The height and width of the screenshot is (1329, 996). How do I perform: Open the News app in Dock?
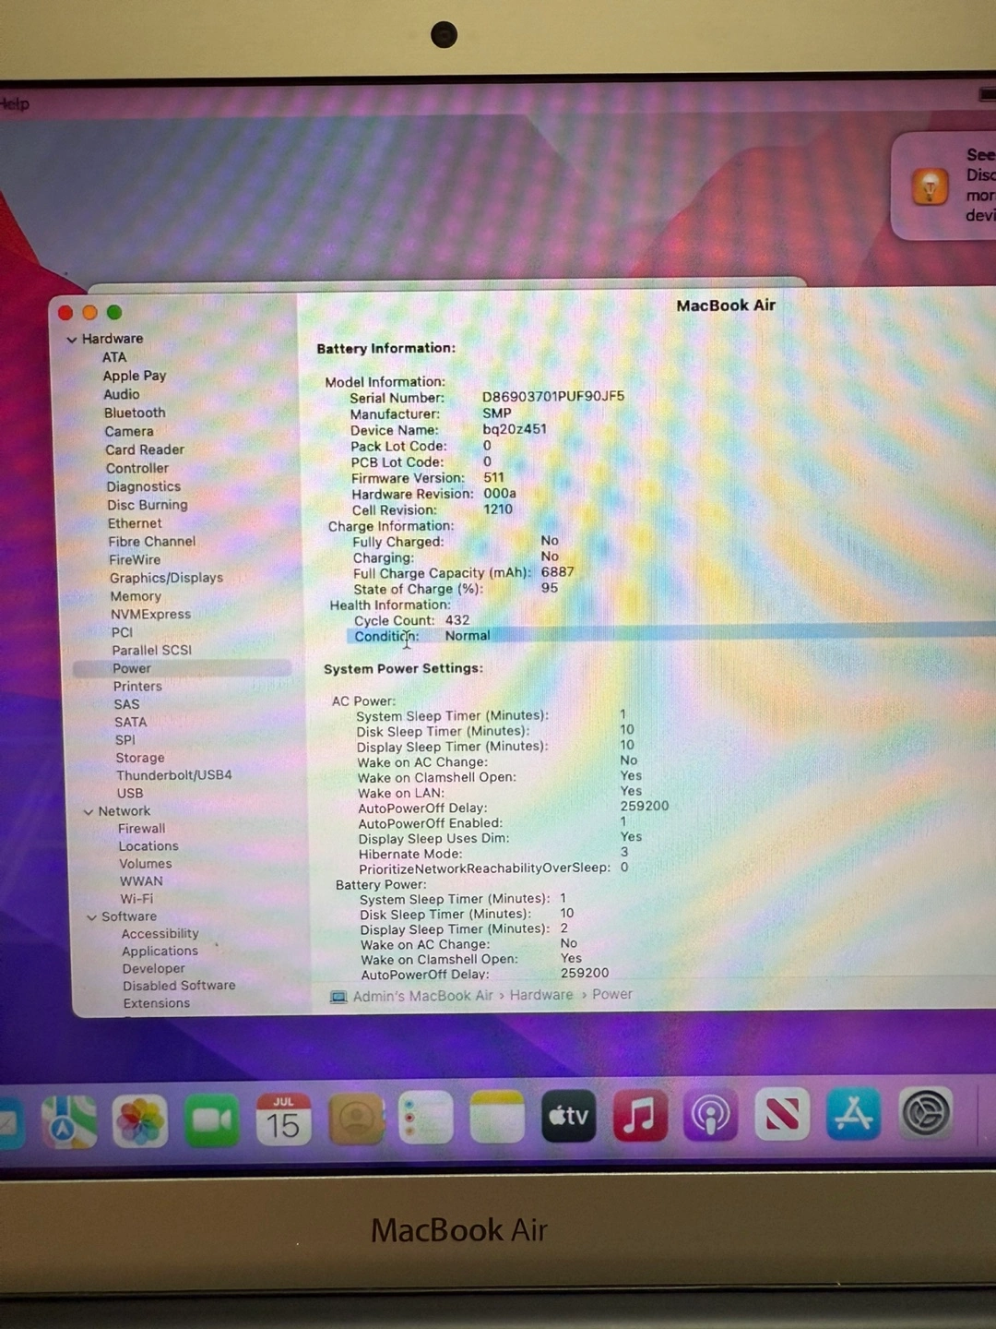(x=781, y=1114)
